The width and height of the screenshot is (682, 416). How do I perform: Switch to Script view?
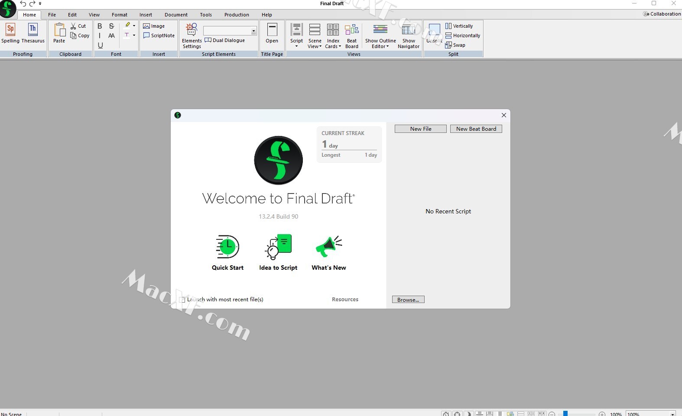(x=296, y=35)
